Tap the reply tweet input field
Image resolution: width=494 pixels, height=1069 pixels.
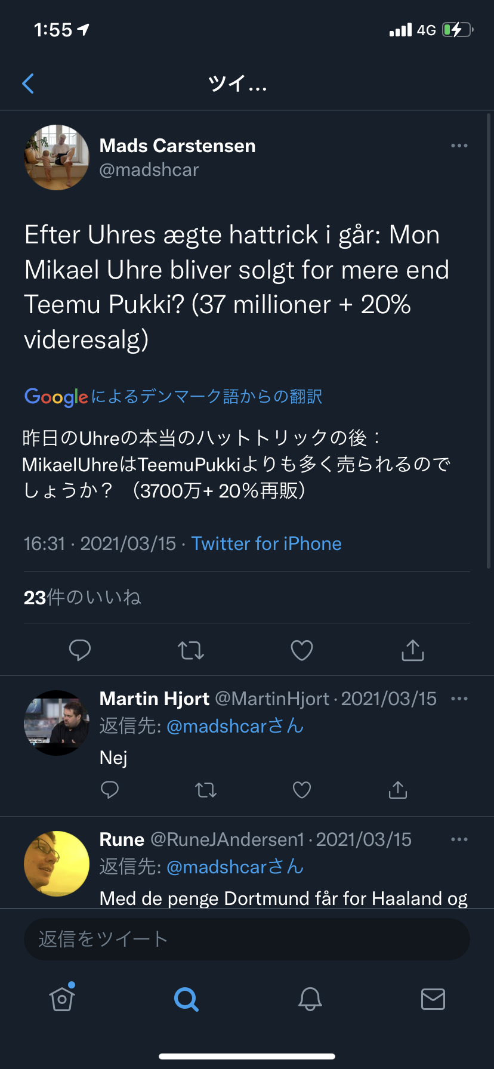tap(247, 939)
